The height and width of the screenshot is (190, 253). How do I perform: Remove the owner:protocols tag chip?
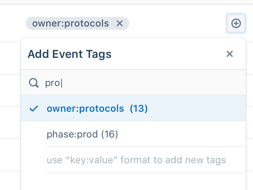click(120, 24)
